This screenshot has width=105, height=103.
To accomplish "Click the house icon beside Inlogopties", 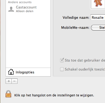I will point(11,72).
